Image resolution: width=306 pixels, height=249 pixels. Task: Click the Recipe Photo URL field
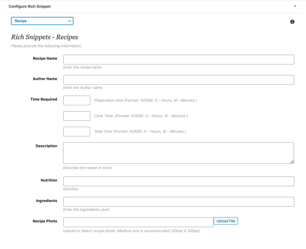click(138, 222)
